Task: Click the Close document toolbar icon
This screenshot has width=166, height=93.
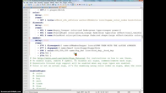Action: (34, 5)
